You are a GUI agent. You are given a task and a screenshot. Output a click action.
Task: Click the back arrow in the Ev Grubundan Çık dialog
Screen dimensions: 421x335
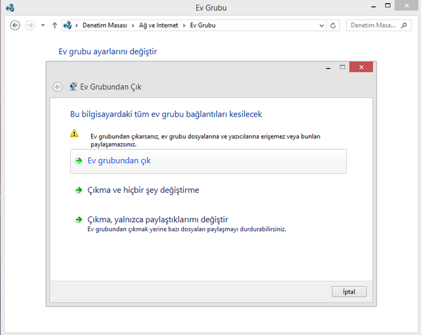(58, 87)
